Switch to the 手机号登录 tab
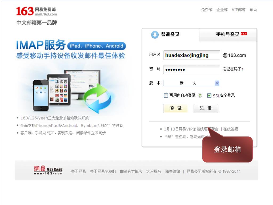The image size is (273, 205). point(228,34)
